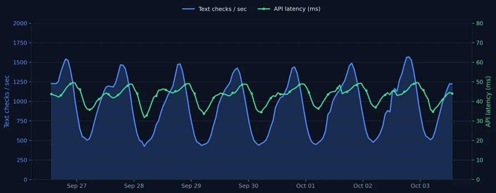Click the 750 tick on left axis

[22, 121]
